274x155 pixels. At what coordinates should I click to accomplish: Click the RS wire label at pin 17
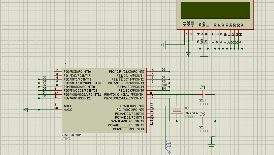(163, 81)
